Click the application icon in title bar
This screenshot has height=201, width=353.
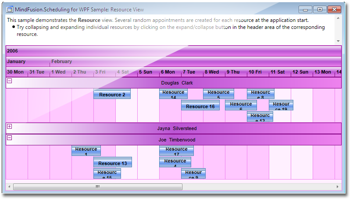(9, 9)
